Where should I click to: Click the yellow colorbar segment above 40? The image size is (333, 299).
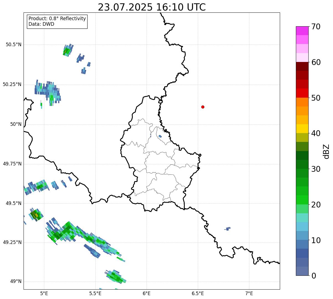click(x=302, y=129)
